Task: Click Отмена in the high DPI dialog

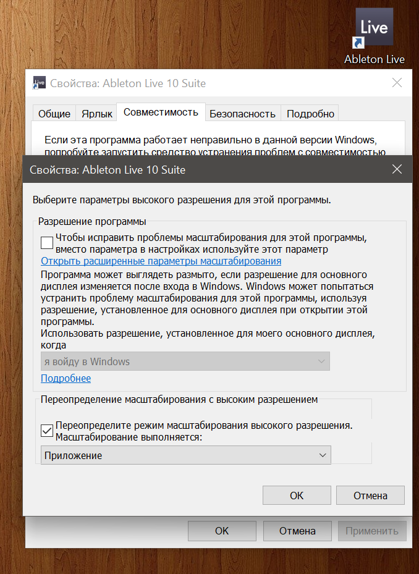Action: pos(370,496)
